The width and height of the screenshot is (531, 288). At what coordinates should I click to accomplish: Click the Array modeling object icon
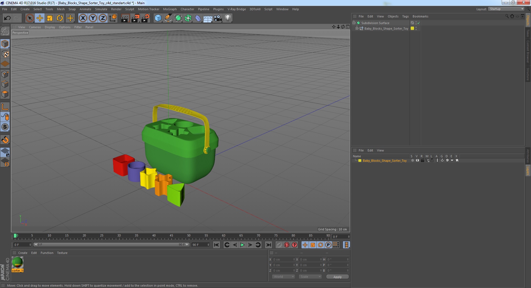click(x=188, y=18)
